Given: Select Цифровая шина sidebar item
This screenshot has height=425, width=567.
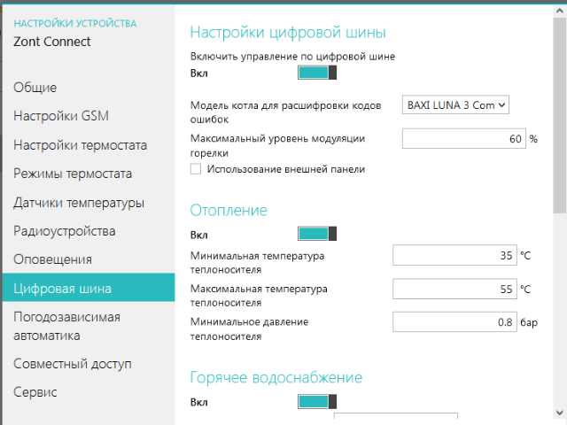Looking at the screenshot, I should [62, 288].
